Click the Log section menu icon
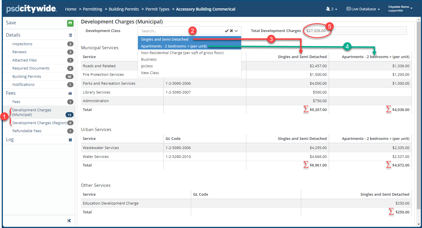The image size is (422, 228). (70, 140)
